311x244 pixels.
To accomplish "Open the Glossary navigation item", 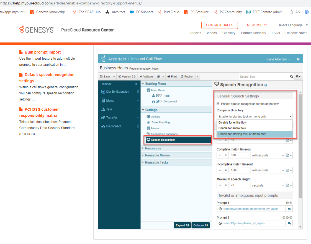I will 229,33.
